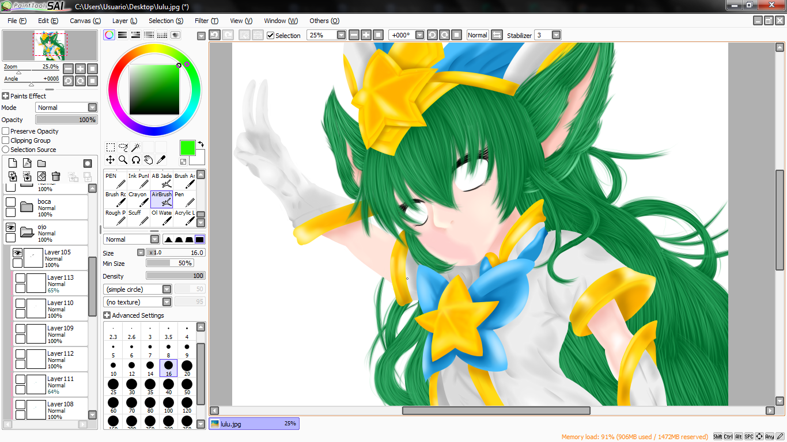Click the zoom in plus button beside 25%
This screenshot has height=442, width=787.
coord(366,35)
